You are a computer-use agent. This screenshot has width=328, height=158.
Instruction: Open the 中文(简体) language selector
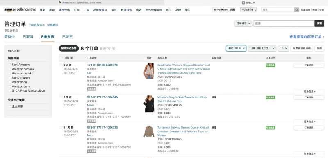click(248, 10)
